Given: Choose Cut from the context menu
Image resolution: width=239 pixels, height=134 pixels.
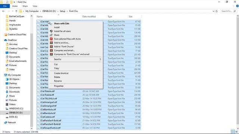Looking at the screenshot, I should coord(56,64).
